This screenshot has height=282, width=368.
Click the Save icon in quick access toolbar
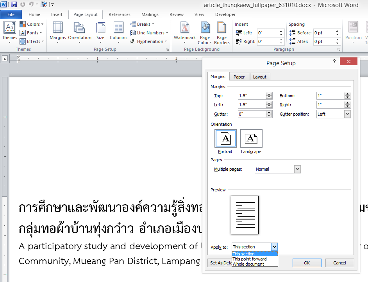[x=14, y=5]
